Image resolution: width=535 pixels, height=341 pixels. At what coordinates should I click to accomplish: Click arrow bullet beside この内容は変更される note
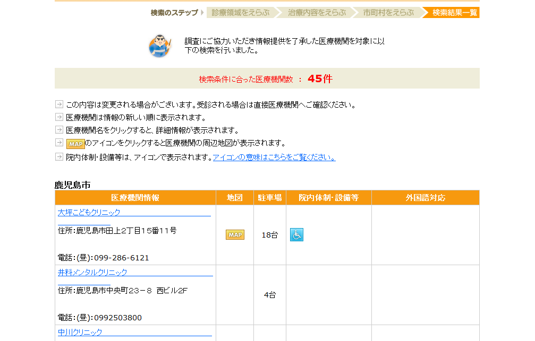[59, 104]
